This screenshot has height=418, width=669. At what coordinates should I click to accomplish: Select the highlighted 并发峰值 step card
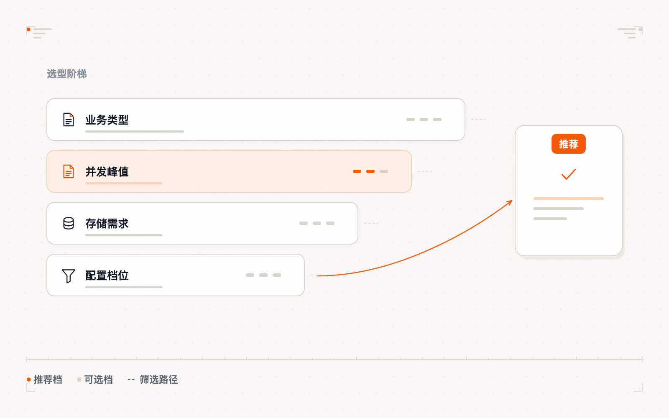(229, 171)
